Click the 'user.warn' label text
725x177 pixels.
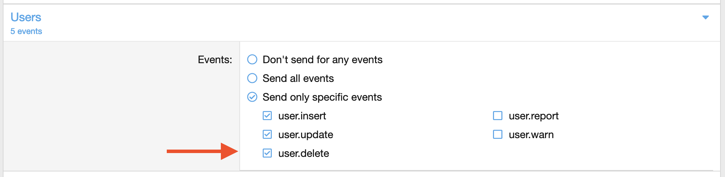[531, 135]
